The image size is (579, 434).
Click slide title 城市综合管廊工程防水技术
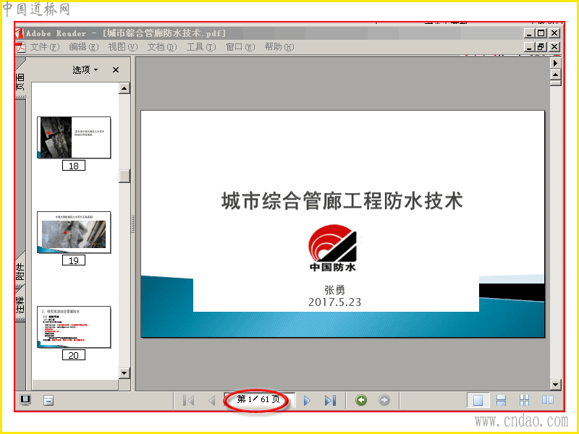pyautogui.click(x=342, y=201)
